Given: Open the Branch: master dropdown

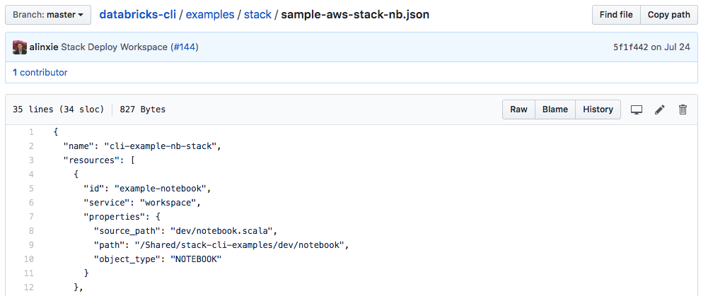Looking at the screenshot, I should [48, 14].
